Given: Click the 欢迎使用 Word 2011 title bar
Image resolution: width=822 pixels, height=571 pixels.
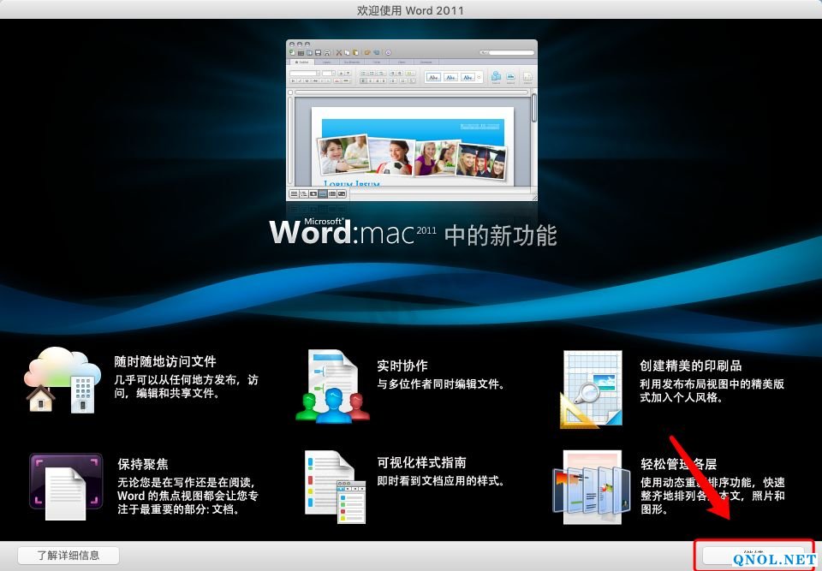Looking at the screenshot, I should click(x=411, y=10).
